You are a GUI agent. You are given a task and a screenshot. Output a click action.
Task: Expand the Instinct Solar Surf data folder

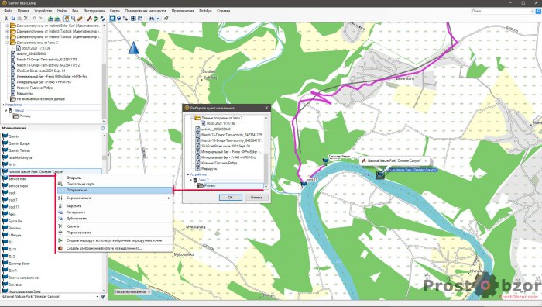tap(7, 26)
